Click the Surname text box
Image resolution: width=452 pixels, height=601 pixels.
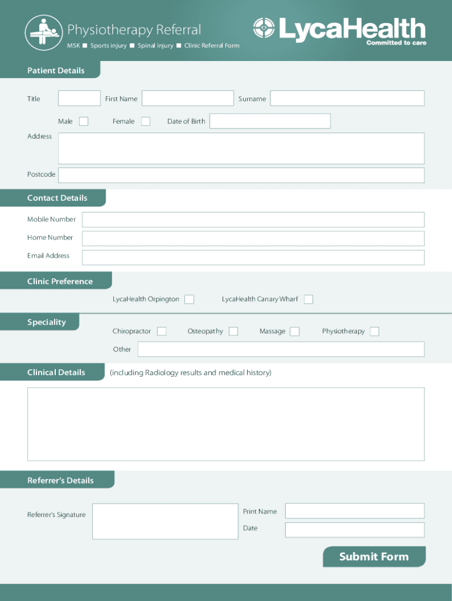347,99
